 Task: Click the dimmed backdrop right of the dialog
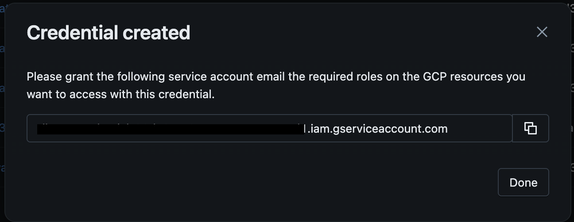(x=572, y=111)
